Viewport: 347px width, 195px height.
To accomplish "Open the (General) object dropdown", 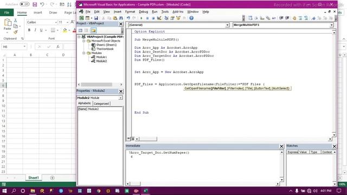I will 227,25.
